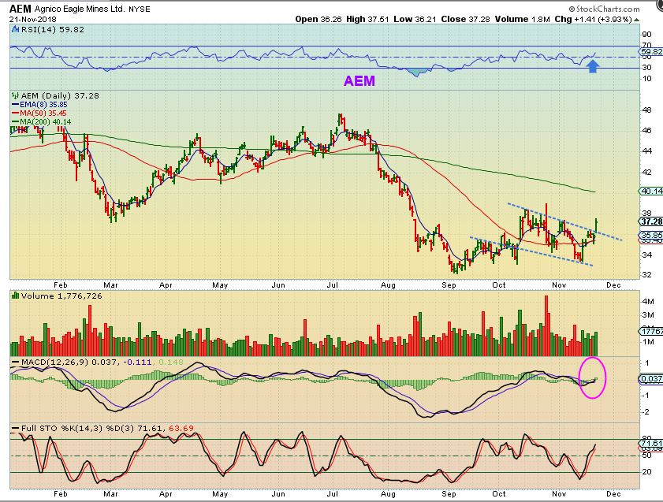Select the AEM ticker symbol in the header

pos(20,9)
